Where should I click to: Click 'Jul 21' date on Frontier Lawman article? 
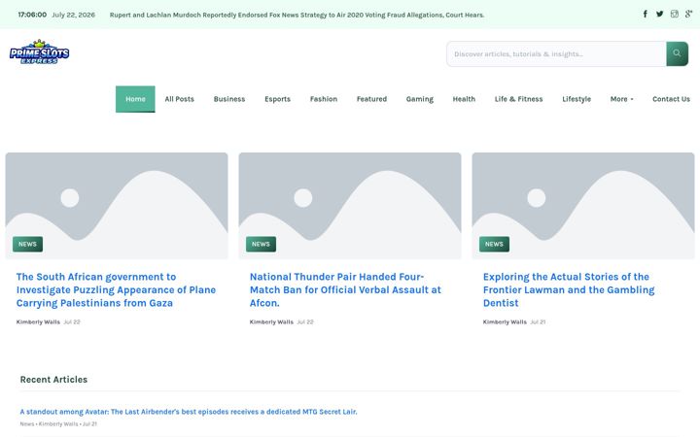click(538, 322)
